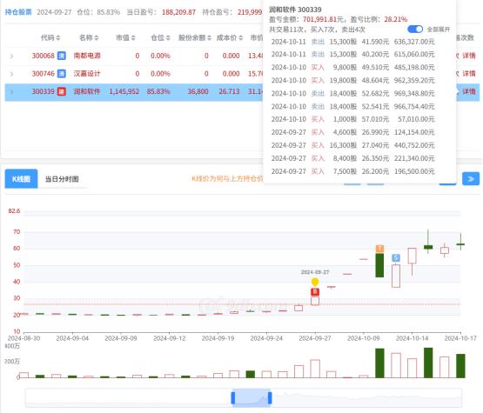Sort the table by 代码 column
This screenshot has width=483, height=413.
[50, 38]
